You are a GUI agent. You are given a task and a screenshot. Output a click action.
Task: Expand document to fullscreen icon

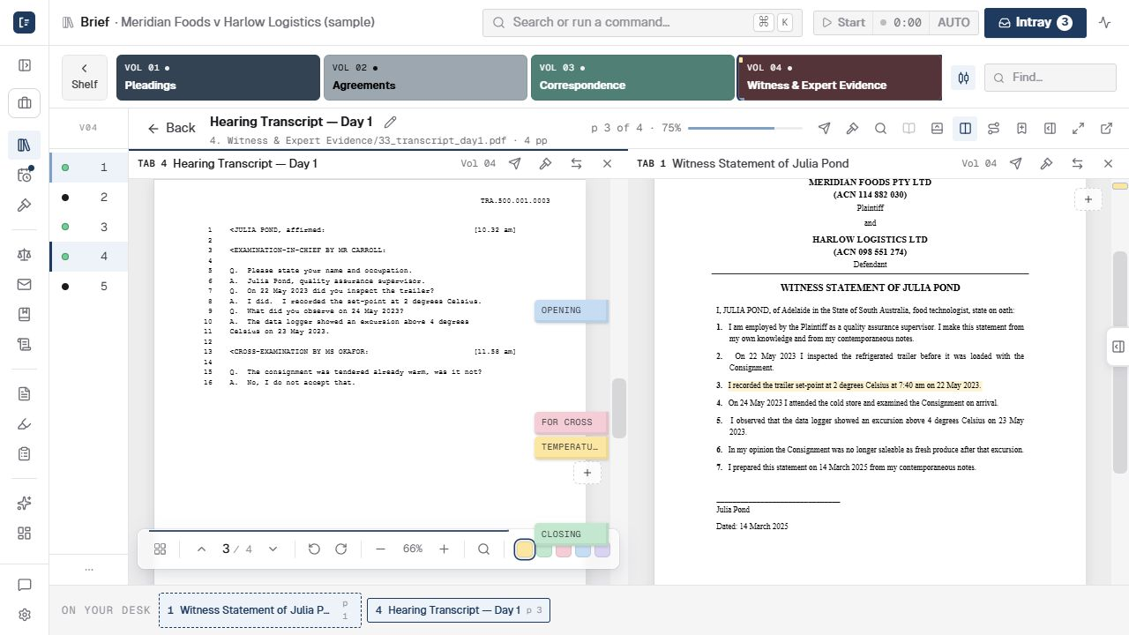pos(1078,129)
